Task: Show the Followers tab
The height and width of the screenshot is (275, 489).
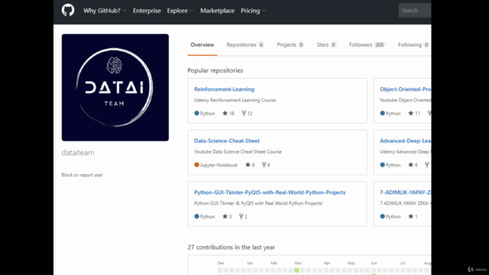Action: (x=367, y=45)
